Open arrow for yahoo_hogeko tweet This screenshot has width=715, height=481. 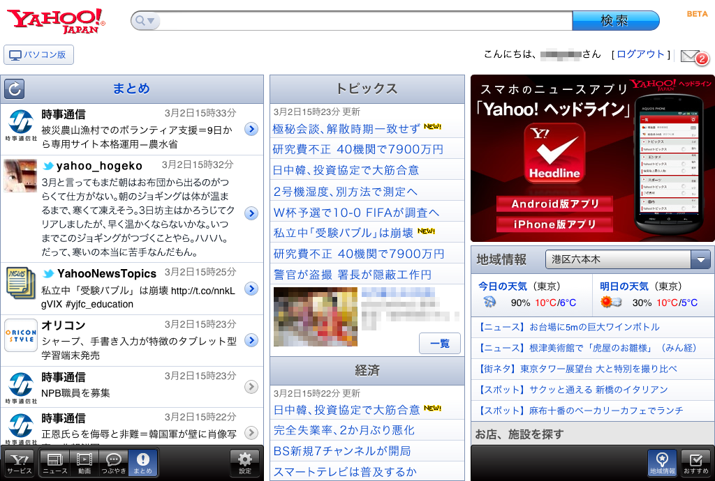[251, 213]
